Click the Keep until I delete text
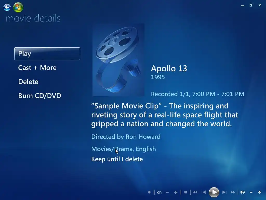The image size is (266, 200). coord(117,159)
